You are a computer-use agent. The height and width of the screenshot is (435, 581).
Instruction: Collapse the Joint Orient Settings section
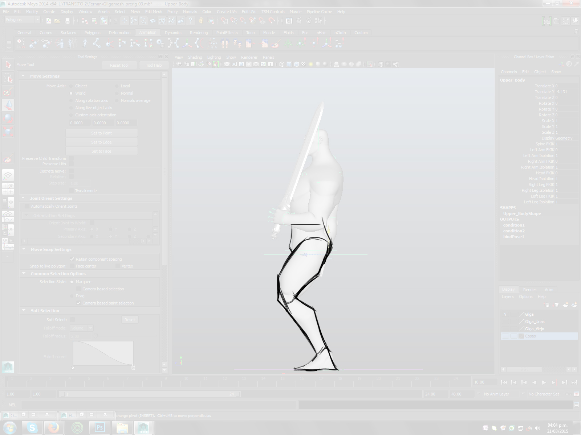[23, 198]
